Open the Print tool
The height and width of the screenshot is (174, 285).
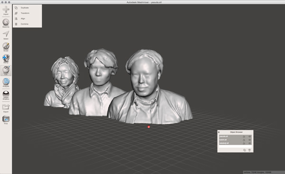click(x=6, y=120)
